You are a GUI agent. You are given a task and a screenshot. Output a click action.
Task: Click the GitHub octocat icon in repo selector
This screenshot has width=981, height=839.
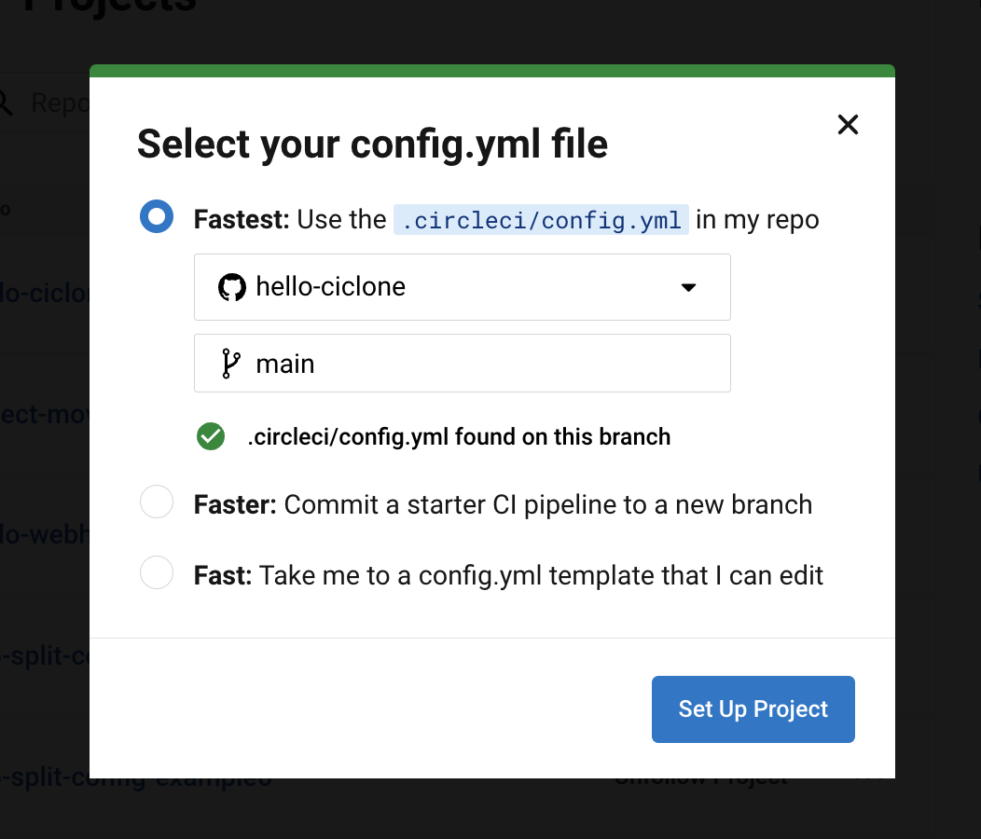[231, 287]
